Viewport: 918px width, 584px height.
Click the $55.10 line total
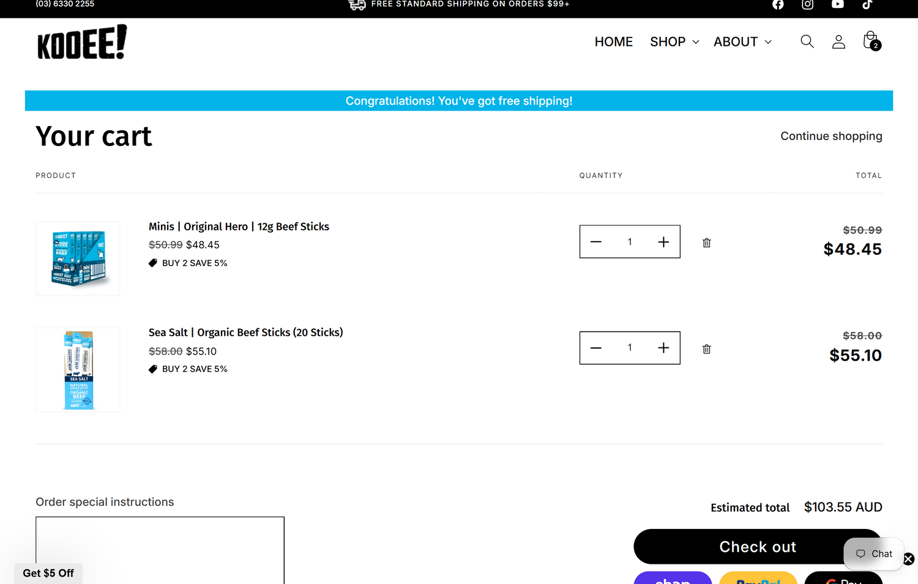[856, 355]
